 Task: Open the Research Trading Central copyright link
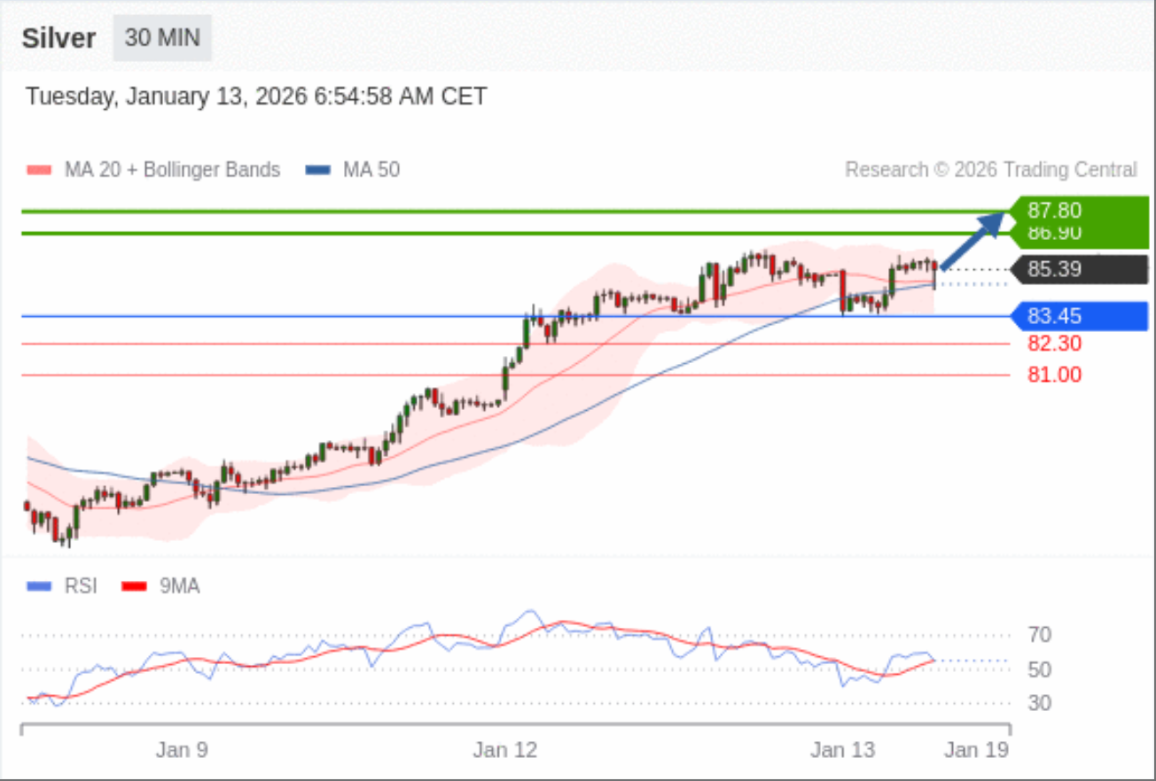990,170
